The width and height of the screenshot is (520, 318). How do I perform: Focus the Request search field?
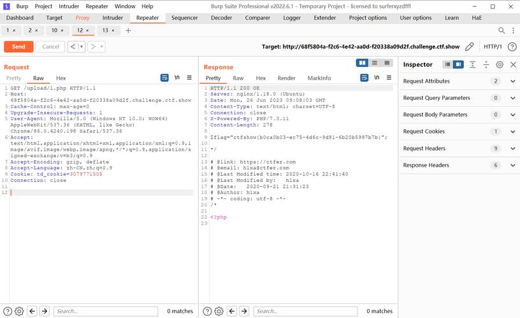click(x=106, y=311)
